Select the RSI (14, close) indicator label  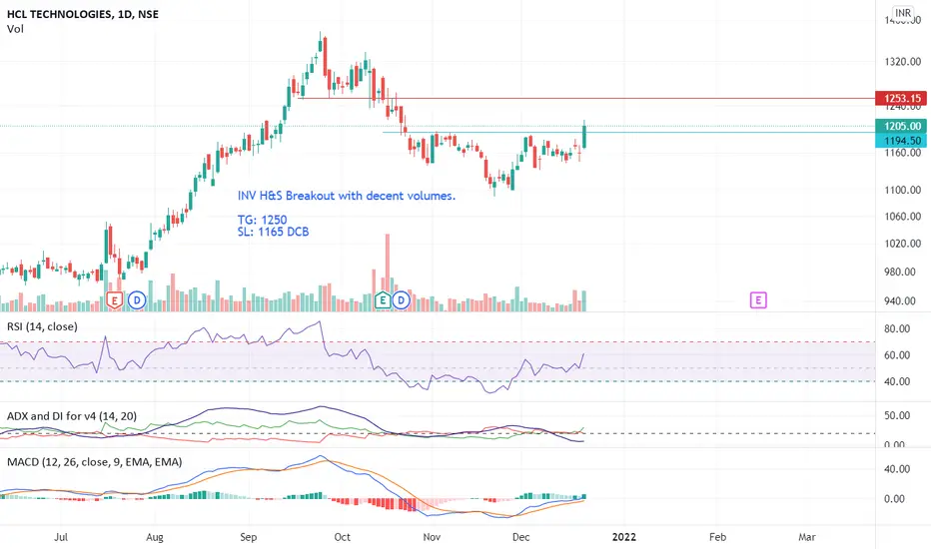(42, 326)
